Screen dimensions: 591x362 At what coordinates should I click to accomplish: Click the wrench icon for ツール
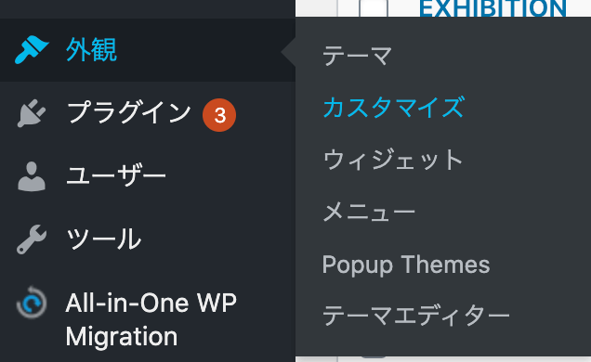click(x=32, y=239)
